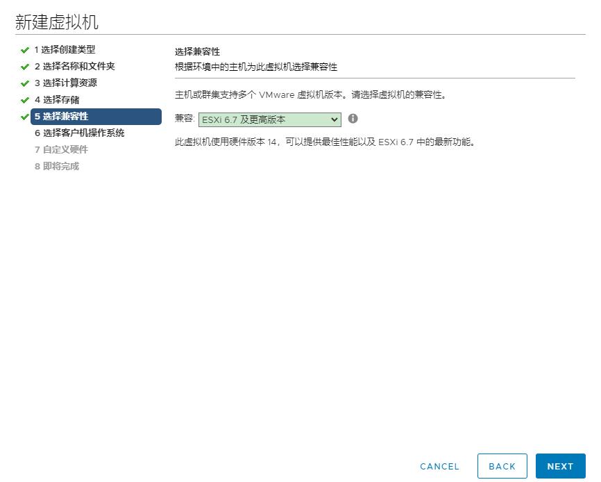Click the dropdown arrow on the compatibility selector
The height and width of the screenshot is (482, 601).
[335, 119]
